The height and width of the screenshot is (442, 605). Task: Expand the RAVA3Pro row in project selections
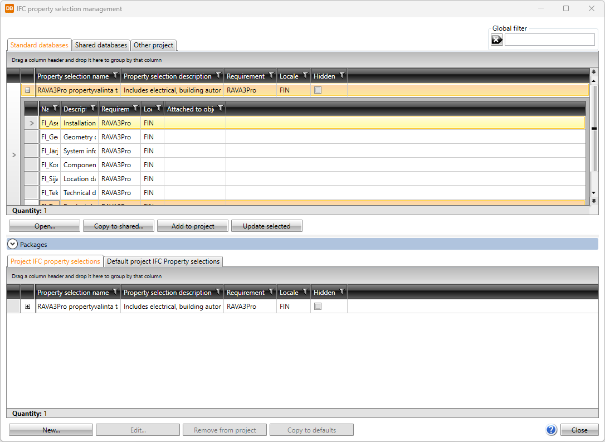coord(28,307)
